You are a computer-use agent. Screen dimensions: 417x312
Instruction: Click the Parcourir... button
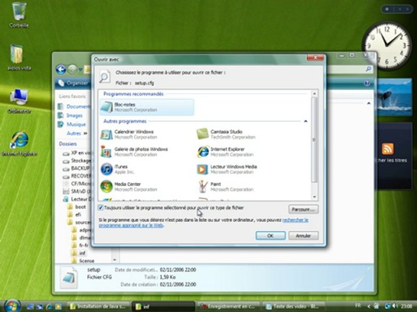pyautogui.click(x=303, y=209)
